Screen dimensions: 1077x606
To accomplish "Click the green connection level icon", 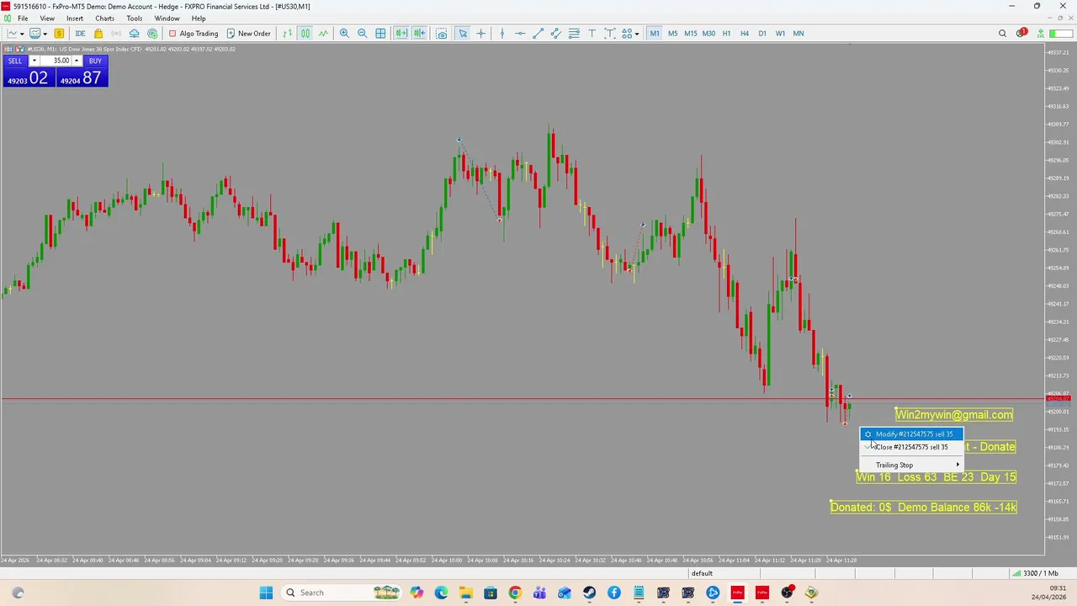I will (x=1041, y=34).
